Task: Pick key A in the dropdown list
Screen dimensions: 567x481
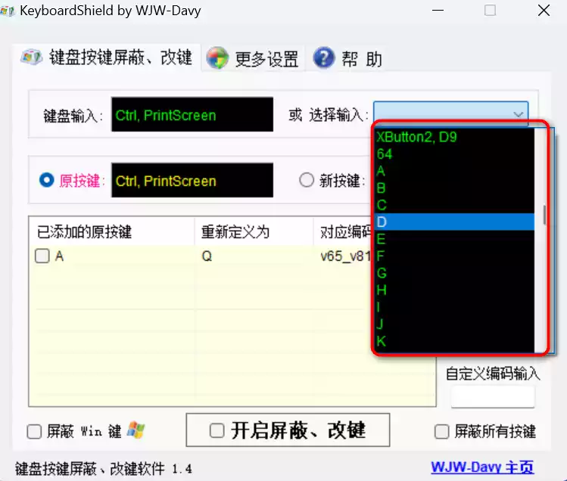Action: pyautogui.click(x=455, y=171)
